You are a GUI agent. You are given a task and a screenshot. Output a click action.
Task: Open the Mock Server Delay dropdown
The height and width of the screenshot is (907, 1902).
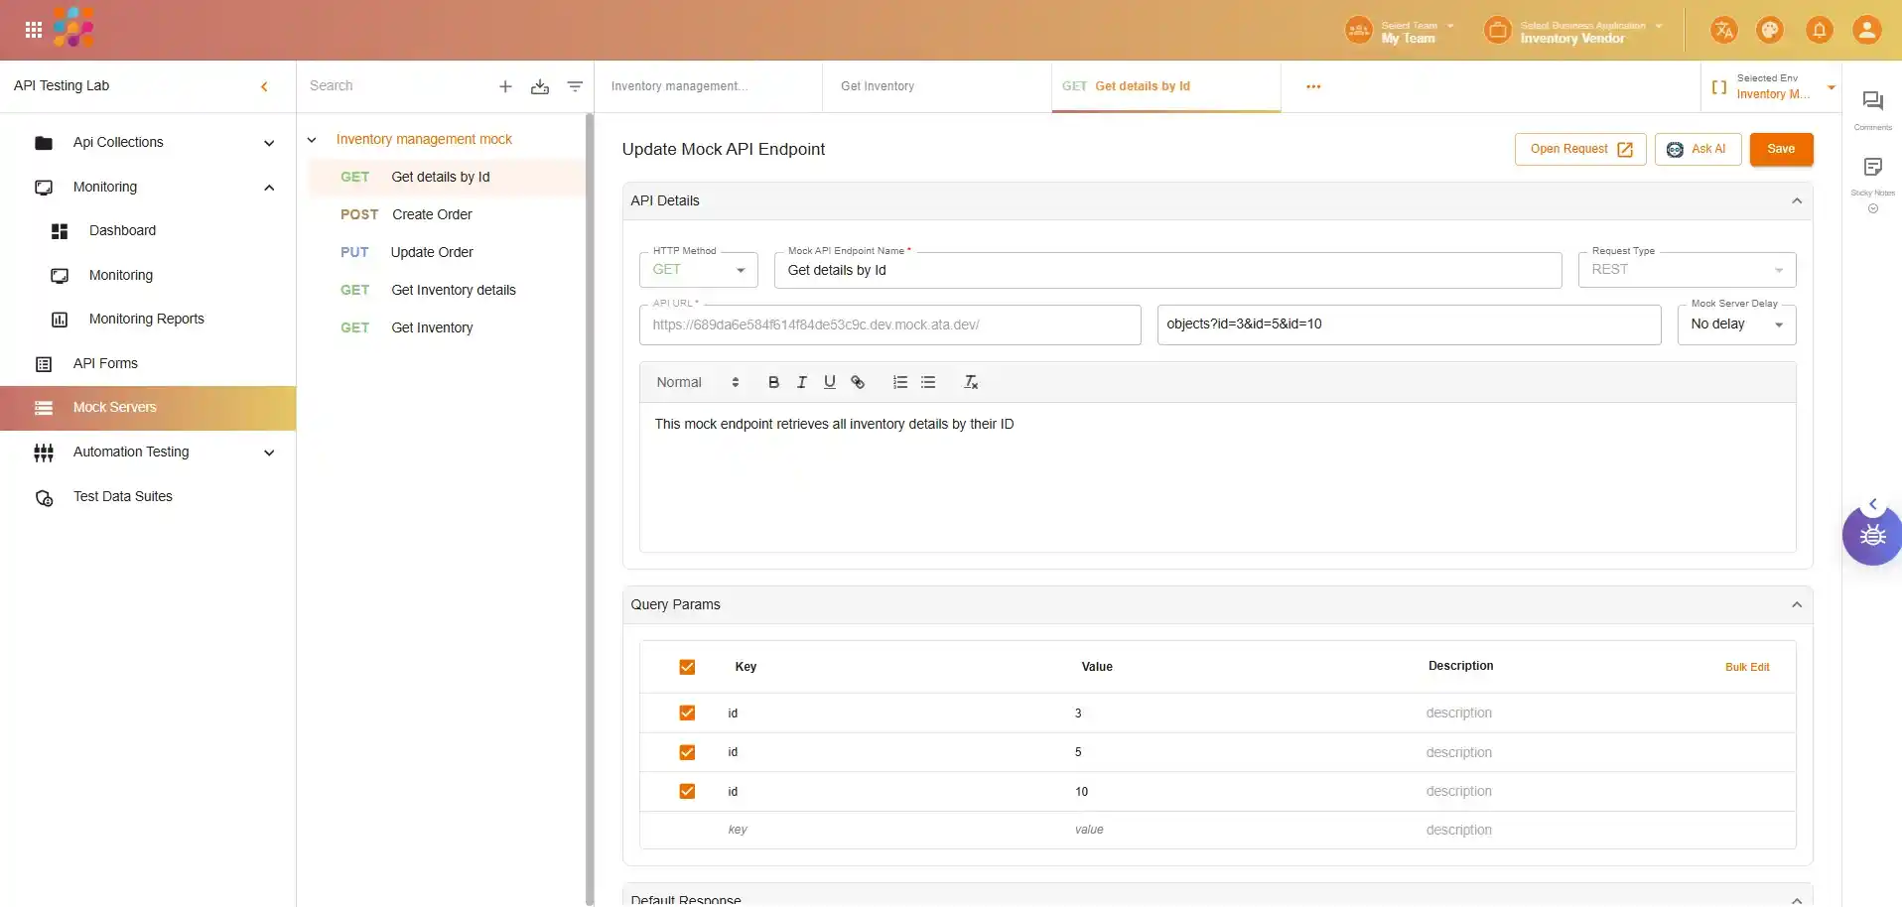pos(1736,324)
